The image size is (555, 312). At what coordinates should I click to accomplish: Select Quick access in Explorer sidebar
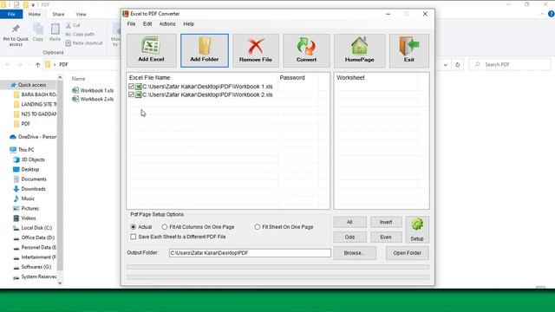(x=29, y=85)
